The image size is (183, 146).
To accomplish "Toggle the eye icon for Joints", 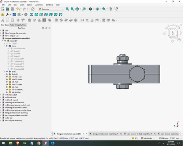I will point(7,46).
